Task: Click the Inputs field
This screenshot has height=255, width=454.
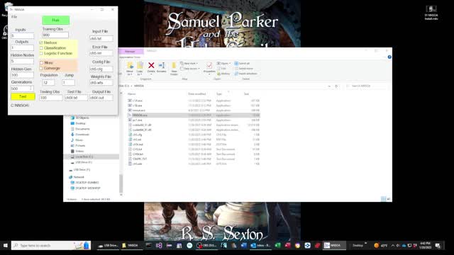Action: click(x=22, y=36)
